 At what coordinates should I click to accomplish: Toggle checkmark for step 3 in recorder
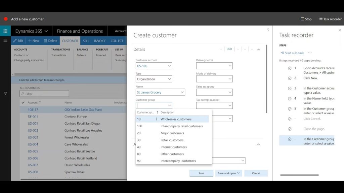[290, 88]
